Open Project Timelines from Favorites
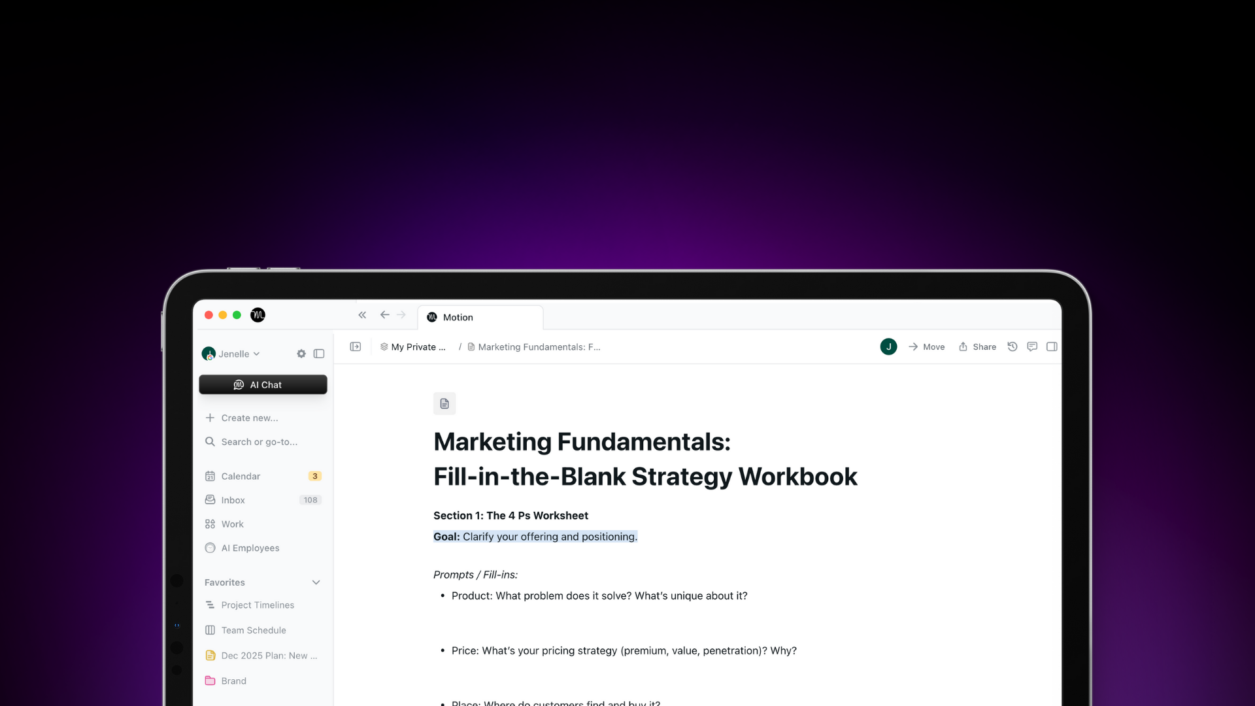This screenshot has height=706, width=1255. pos(257,605)
